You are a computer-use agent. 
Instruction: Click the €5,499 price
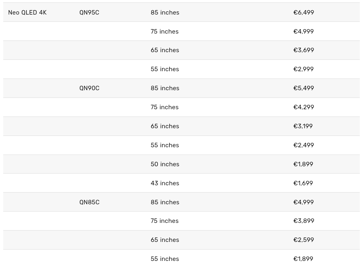(x=303, y=88)
